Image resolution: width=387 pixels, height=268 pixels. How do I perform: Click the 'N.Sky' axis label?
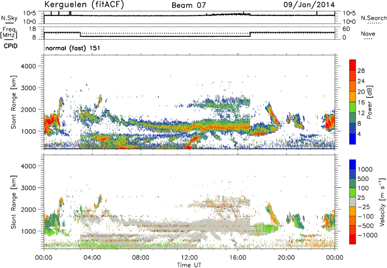9,18
